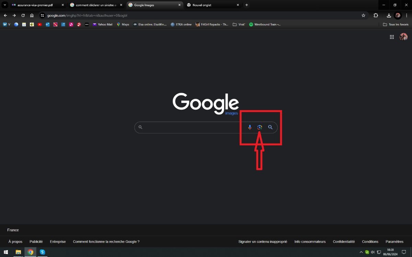Open a new tab with plus button

(247, 5)
